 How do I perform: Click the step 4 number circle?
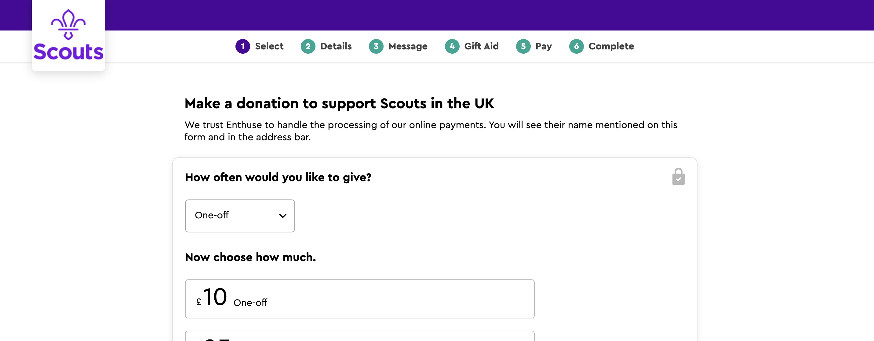452,46
